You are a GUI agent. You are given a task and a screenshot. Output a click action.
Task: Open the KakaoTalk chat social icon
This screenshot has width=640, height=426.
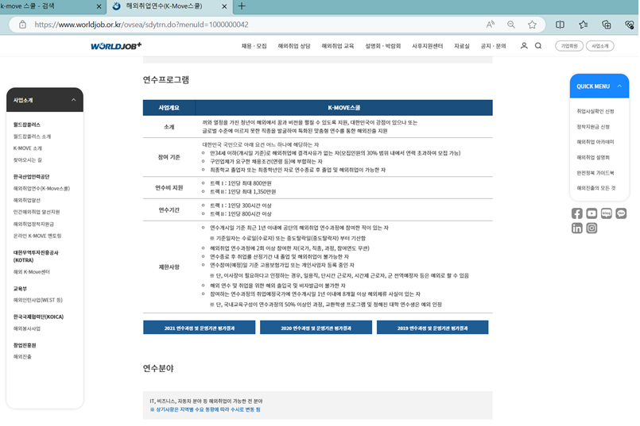pyautogui.click(x=621, y=213)
